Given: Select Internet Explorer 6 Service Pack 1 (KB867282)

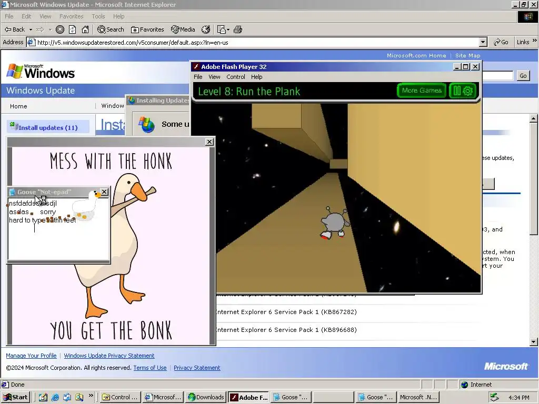Looking at the screenshot, I should 286,312.
